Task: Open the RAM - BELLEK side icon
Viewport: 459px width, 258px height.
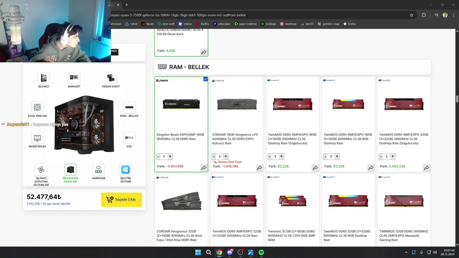Action: click(129, 107)
